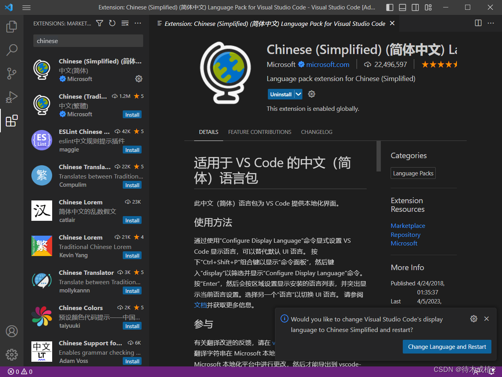The width and height of the screenshot is (502, 377).
Task: Open the Marketplace resource link
Action: click(x=408, y=225)
